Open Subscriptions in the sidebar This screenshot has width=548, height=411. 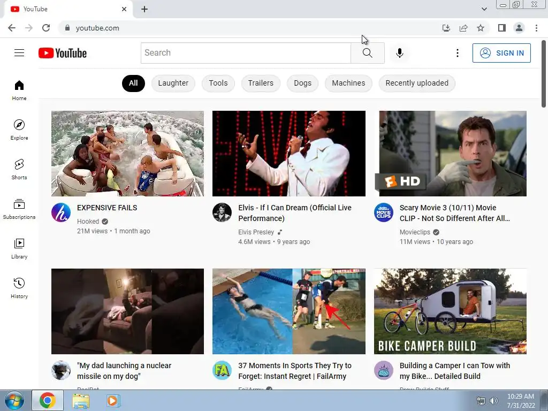pyautogui.click(x=19, y=209)
